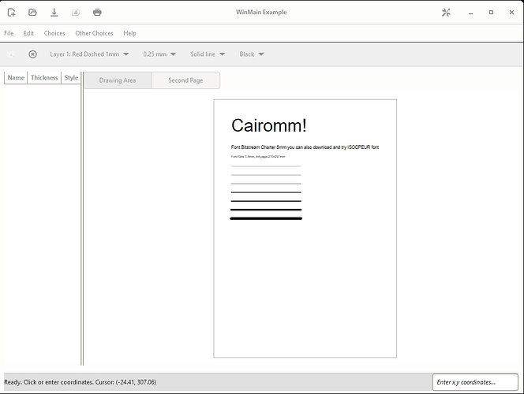The width and height of the screenshot is (524, 394).
Task: Click the Thickness column header
Action: pyautogui.click(x=44, y=78)
